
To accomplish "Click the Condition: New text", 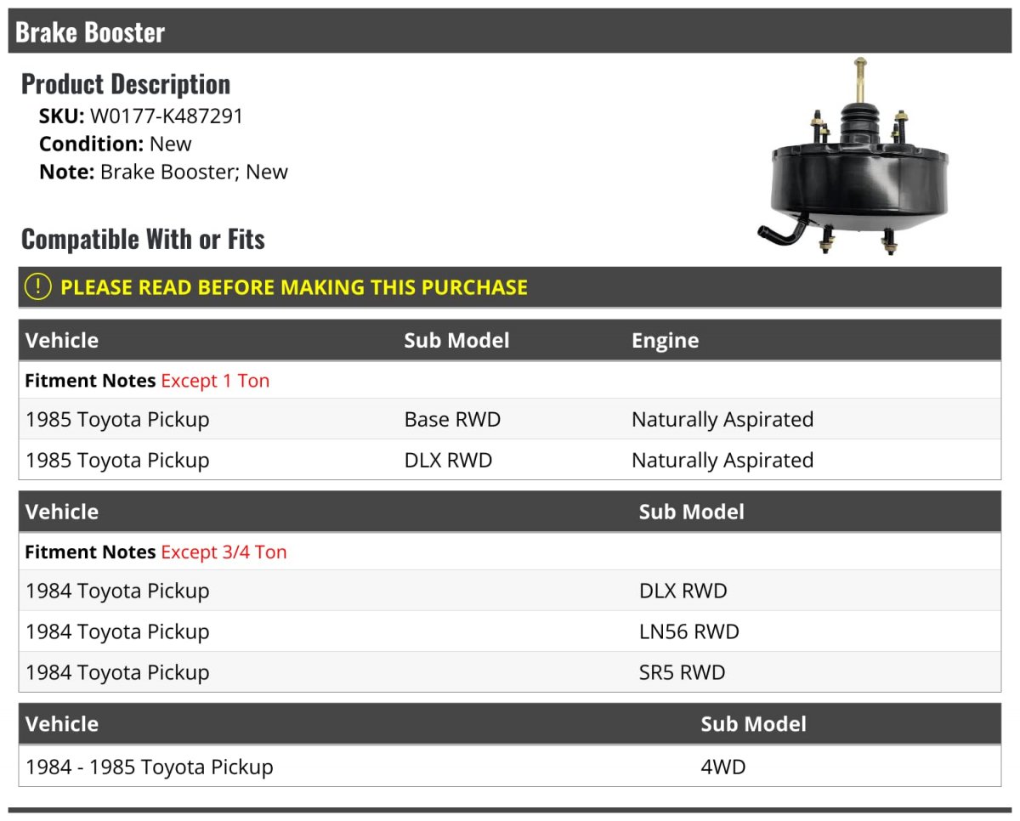I will pyautogui.click(x=116, y=144).
